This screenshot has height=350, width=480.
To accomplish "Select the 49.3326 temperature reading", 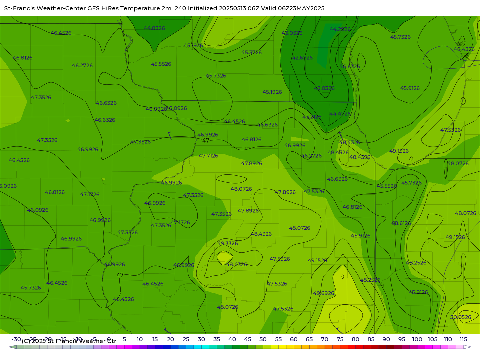I will (227, 243).
